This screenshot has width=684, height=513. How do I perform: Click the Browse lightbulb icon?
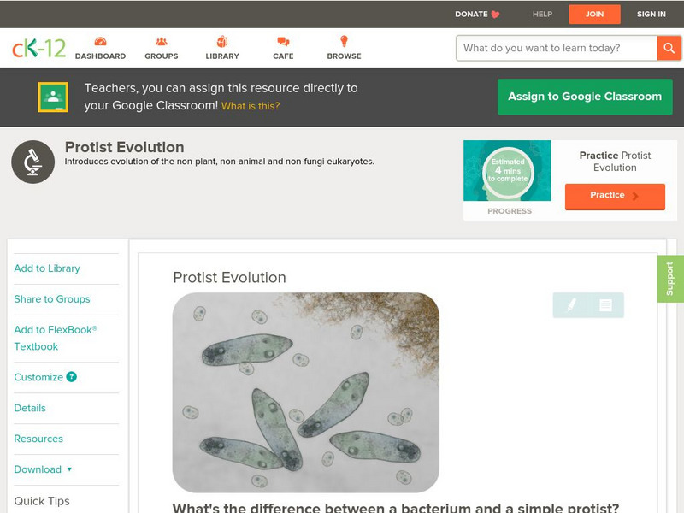click(x=344, y=42)
